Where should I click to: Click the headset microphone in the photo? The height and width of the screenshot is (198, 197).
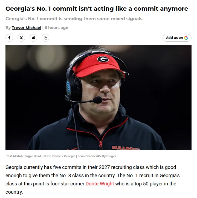pyautogui.click(x=97, y=100)
